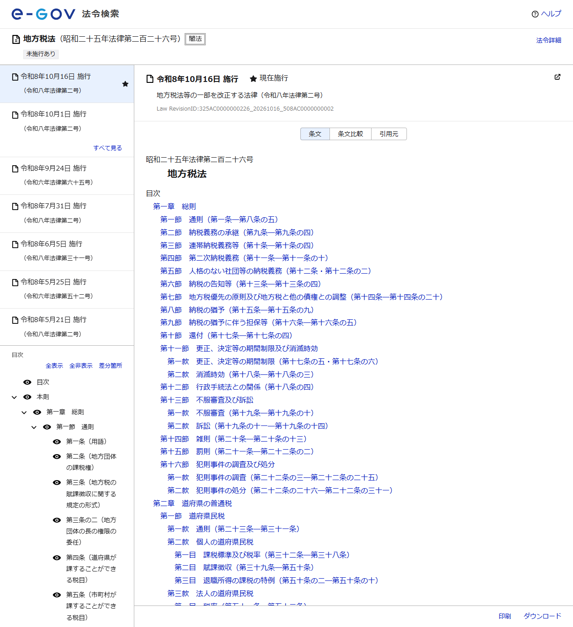Toggle visibility eye for 第一節 通則 tree node
The height and width of the screenshot is (627, 573).
47,427
